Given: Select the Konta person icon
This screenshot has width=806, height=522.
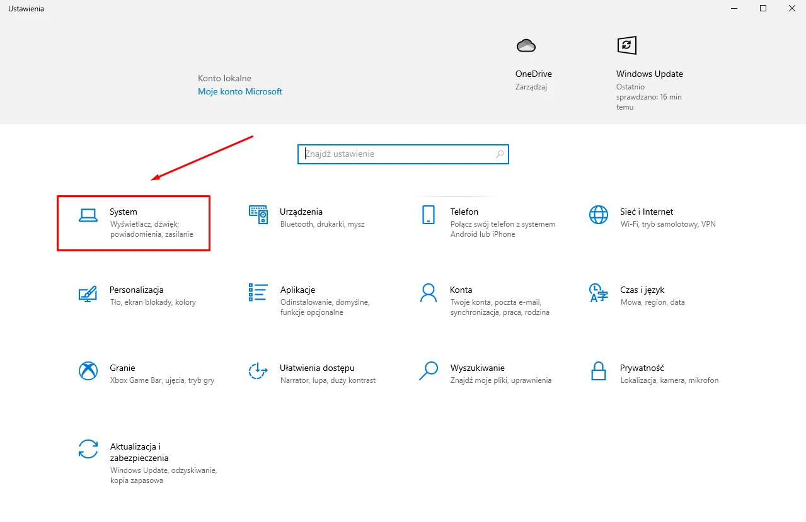Looking at the screenshot, I should [429, 293].
